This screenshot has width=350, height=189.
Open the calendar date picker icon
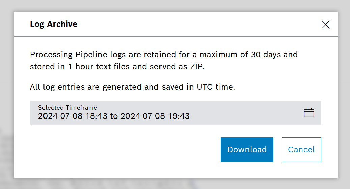309,113
